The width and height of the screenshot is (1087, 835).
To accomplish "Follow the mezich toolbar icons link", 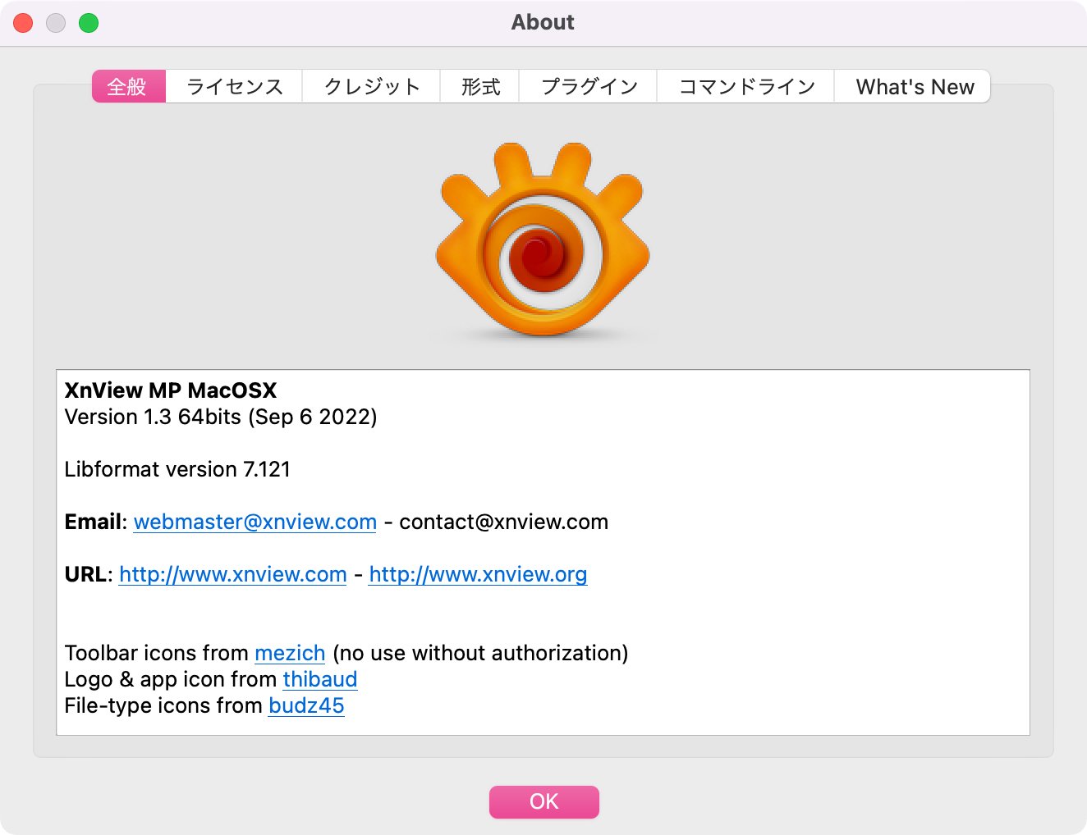I will point(290,653).
